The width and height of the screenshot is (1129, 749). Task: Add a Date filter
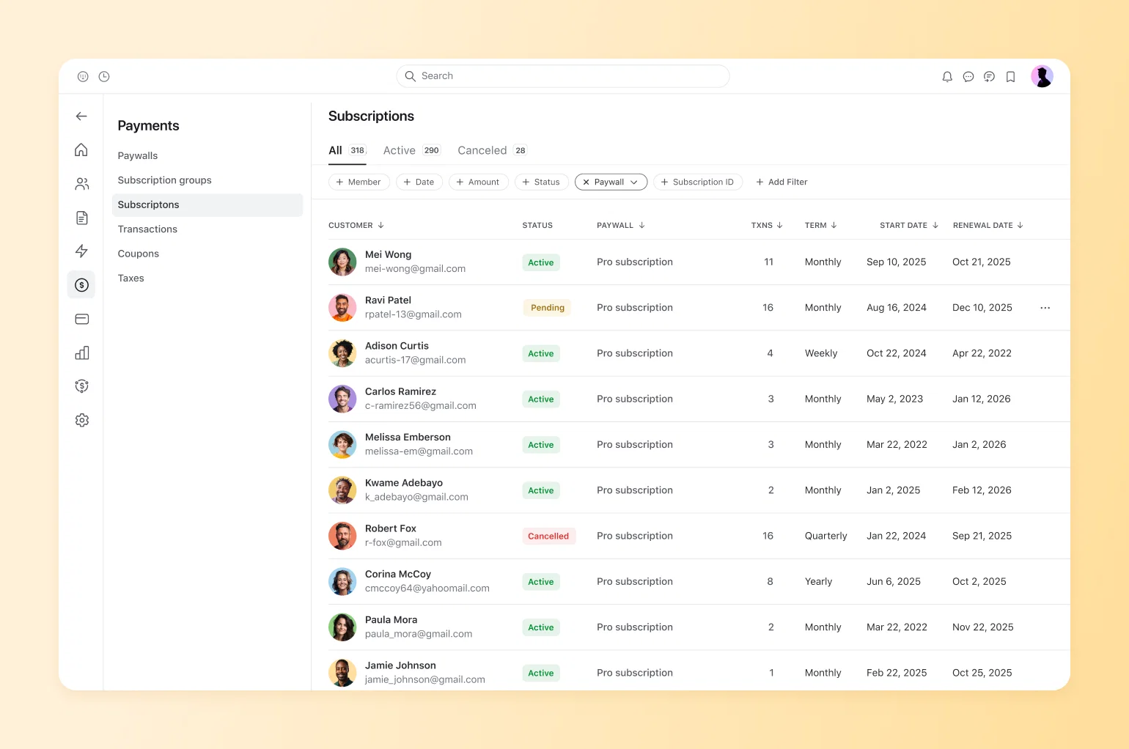[419, 182]
